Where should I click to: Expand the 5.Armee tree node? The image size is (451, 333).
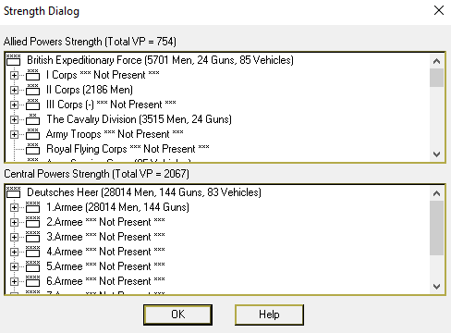[14, 266]
